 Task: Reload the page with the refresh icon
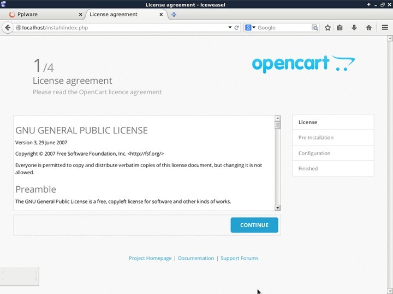pos(236,28)
